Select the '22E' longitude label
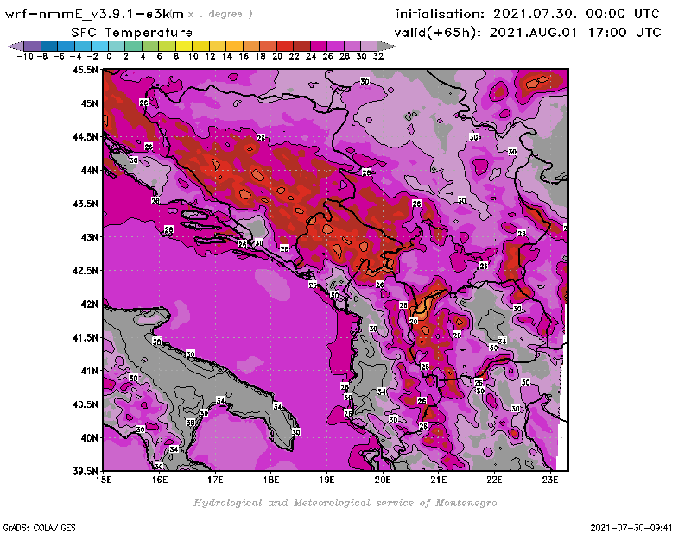Viewport: 691px width, 533px height. [x=494, y=480]
